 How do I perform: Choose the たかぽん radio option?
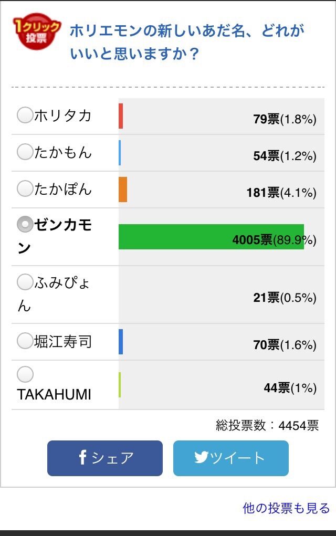[25, 188]
